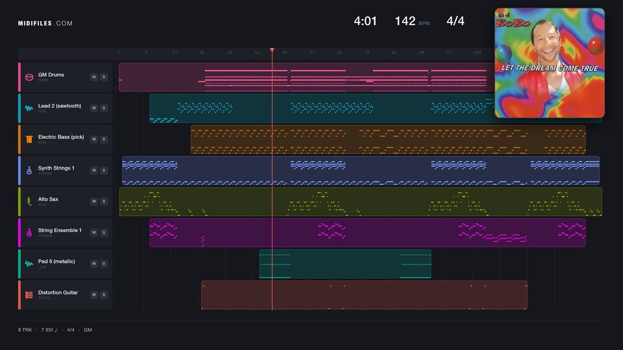Click the Lead 2 (sawtooth) track name

coord(59,106)
